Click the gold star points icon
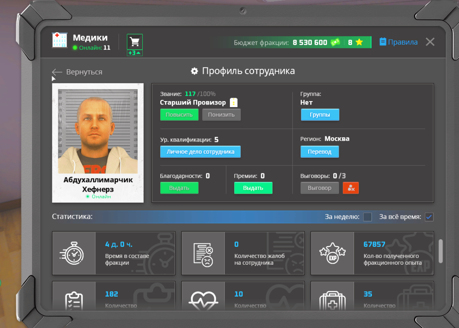 click(x=360, y=42)
